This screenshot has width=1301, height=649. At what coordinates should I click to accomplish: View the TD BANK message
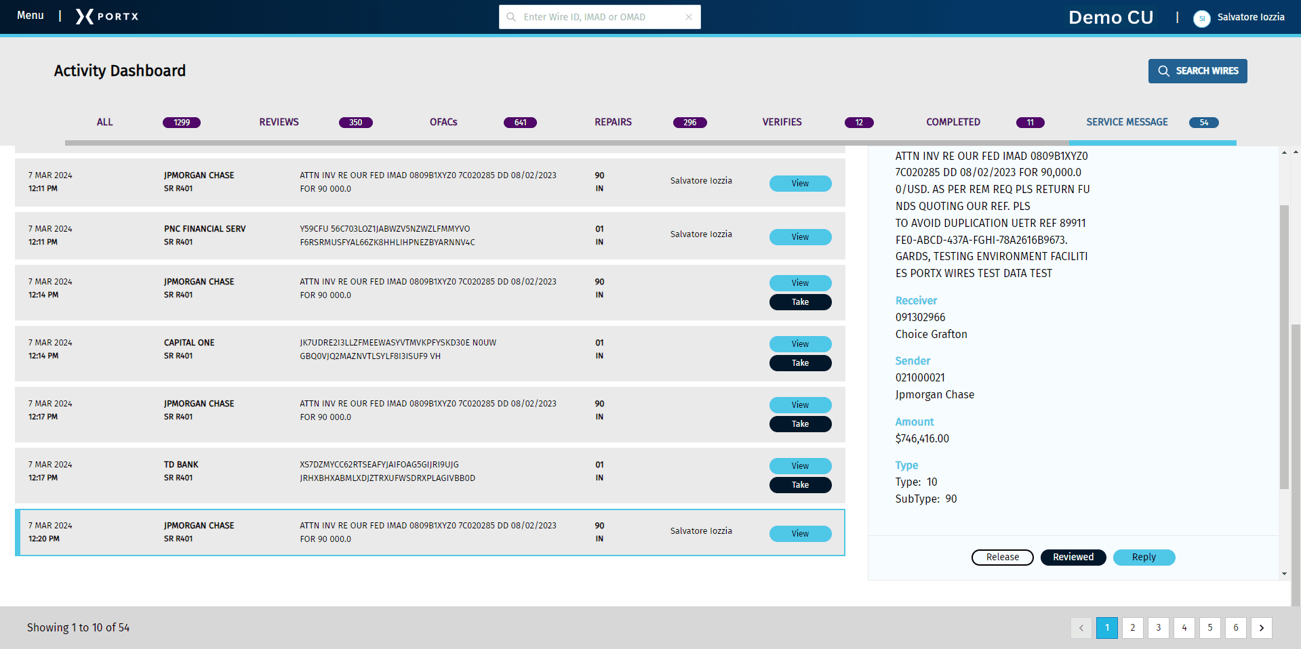click(x=800, y=466)
